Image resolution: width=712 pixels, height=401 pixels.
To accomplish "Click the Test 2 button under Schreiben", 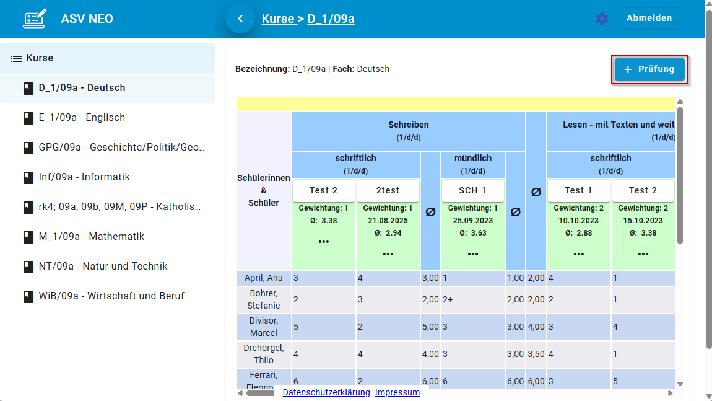I will pos(324,190).
